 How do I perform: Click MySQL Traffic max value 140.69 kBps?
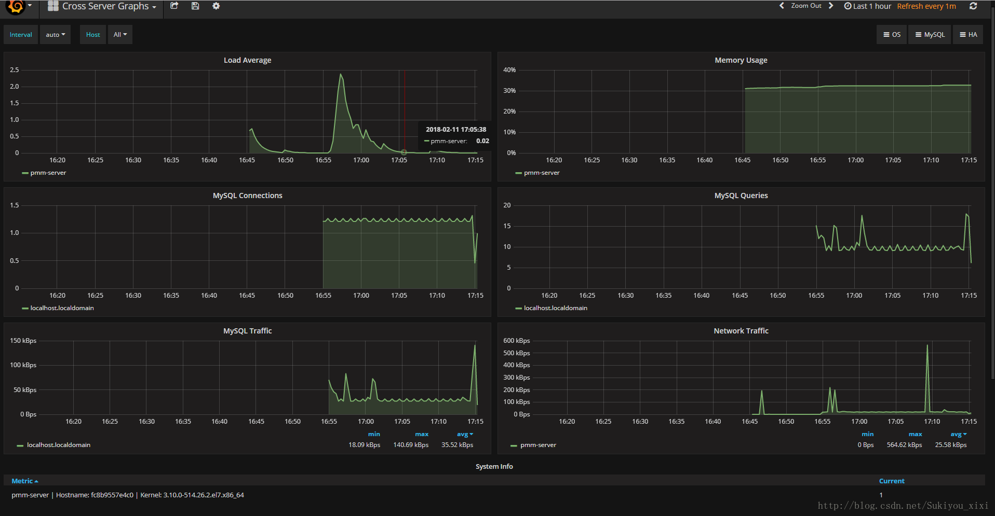[411, 445]
